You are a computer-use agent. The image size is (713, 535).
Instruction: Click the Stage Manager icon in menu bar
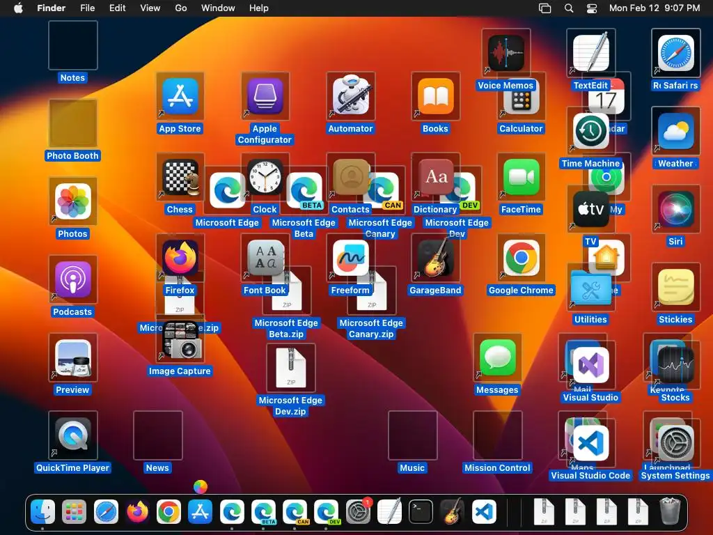click(x=544, y=8)
